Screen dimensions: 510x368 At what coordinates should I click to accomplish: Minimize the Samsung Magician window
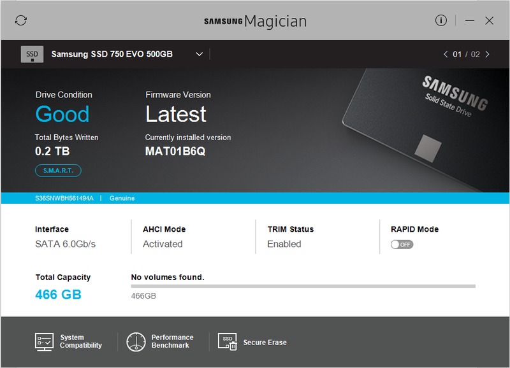click(x=470, y=21)
